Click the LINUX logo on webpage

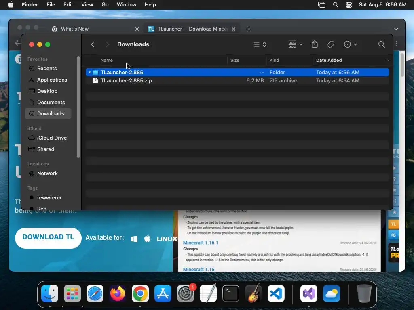coord(167,239)
